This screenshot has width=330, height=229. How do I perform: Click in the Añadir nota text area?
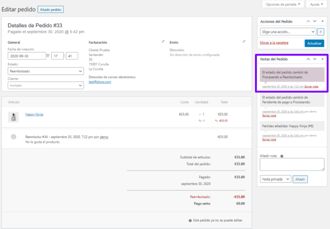[x=292, y=164]
